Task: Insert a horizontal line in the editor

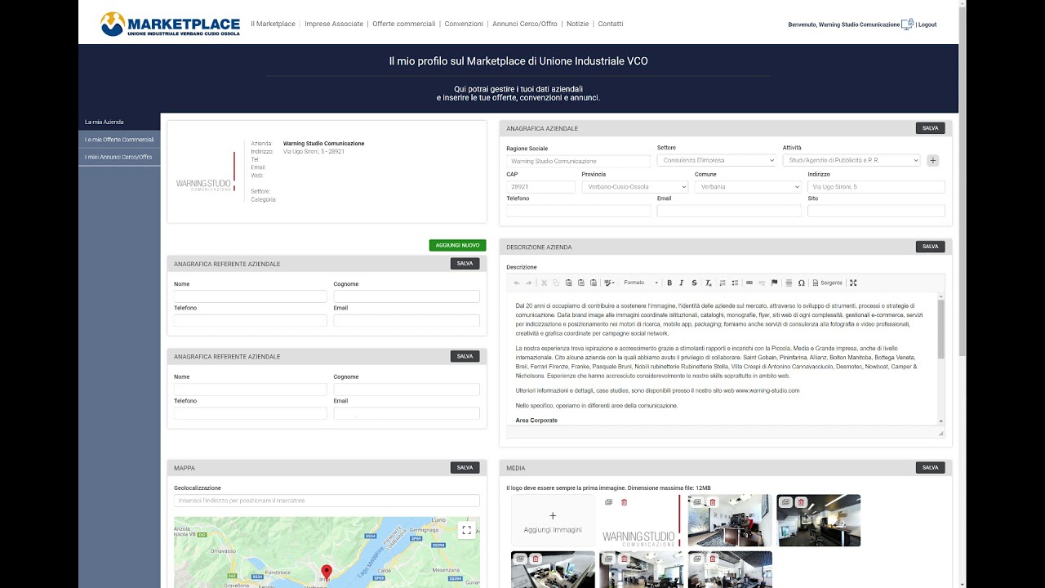Action: point(789,283)
